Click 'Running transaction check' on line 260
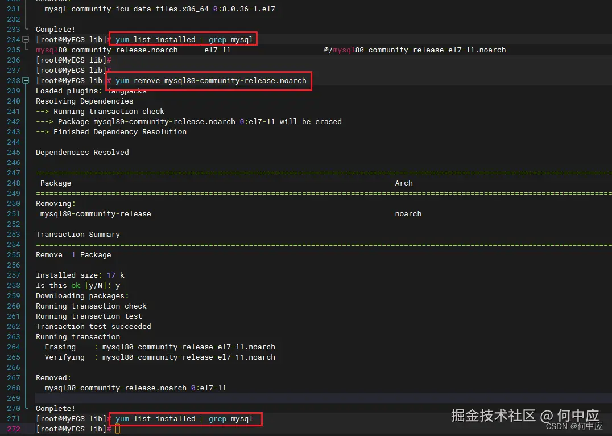The height and width of the screenshot is (436, 612). point(91,306)
